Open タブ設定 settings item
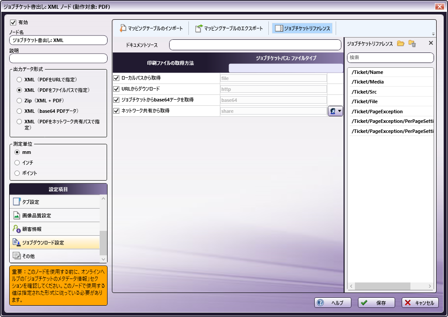Screen dimensions: 448x317 pyautogui.click(x=55, y=202)
